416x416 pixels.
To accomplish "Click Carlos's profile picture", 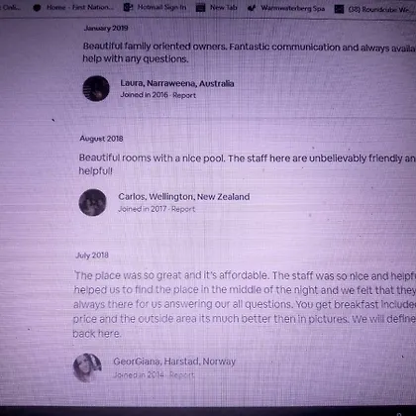I will point(93,202).
